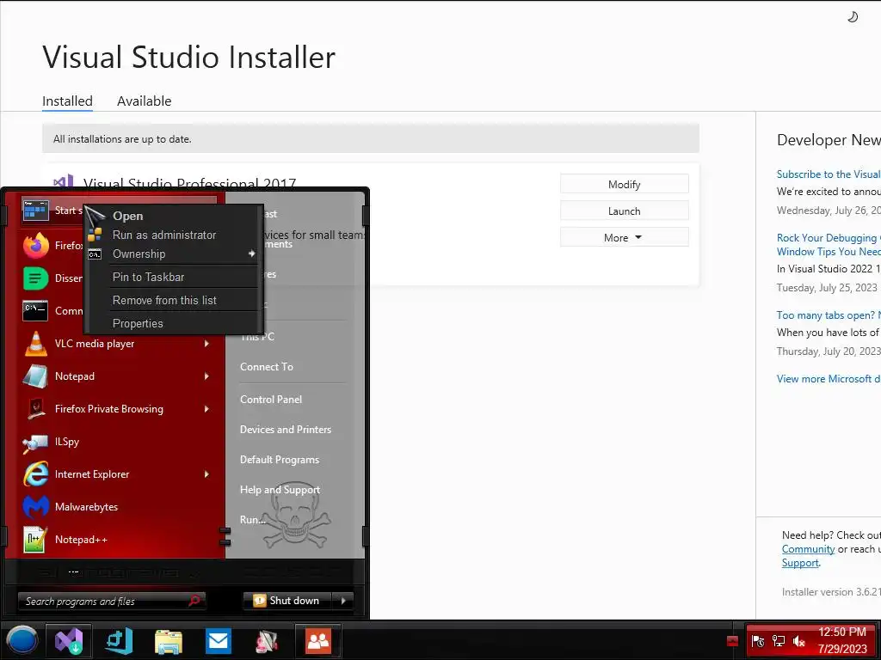
Task: Choose Run as administrator
Action: 164,235
